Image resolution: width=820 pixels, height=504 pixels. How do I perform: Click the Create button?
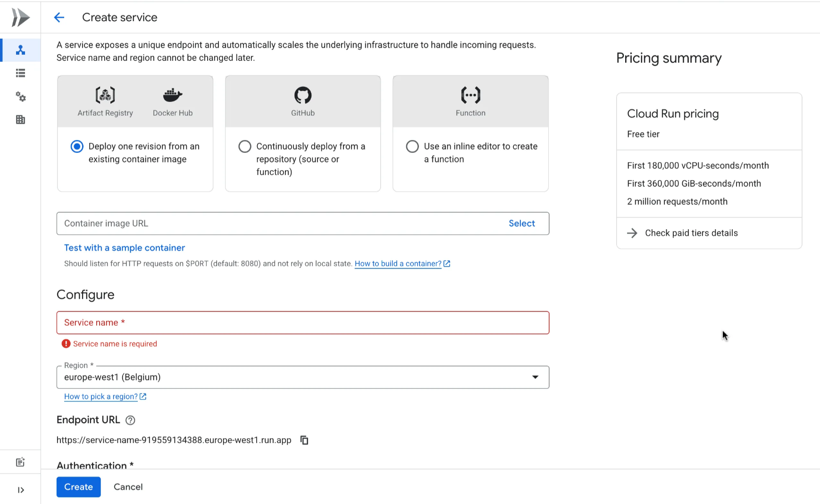pyautogui.click(x=78, y=487)
